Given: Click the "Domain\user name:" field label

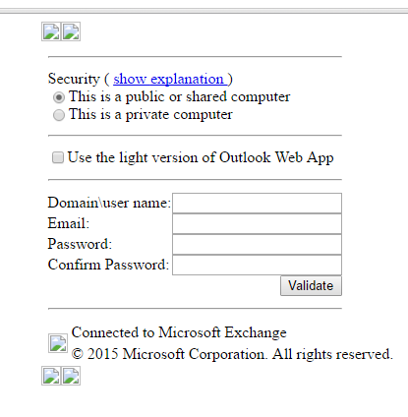Looking at the screenshot, I should point(109,203).
